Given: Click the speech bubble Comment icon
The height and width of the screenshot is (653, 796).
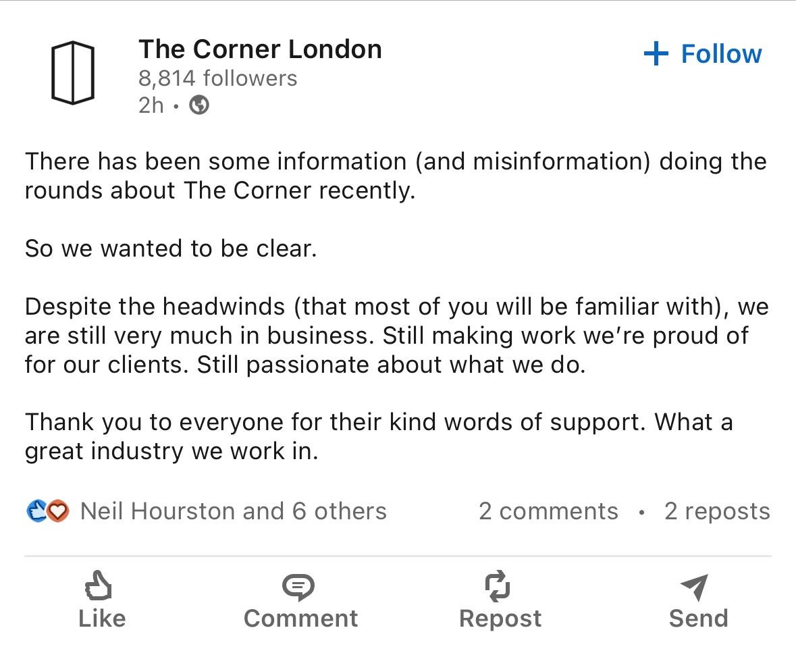Looking at the screenshot, I should [298, 586].
